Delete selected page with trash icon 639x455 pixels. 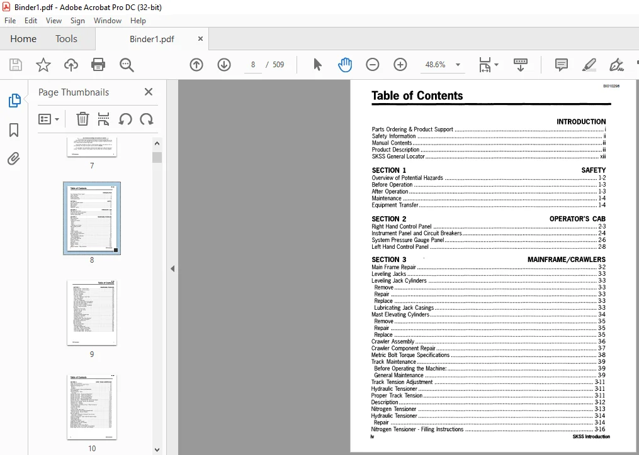pos(82,119)
